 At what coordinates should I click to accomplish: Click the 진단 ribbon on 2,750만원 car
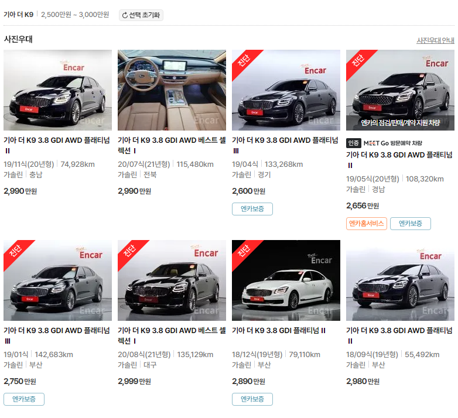(15, 251)
